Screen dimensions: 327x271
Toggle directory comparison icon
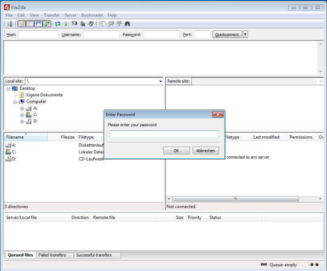click(111, 24)
